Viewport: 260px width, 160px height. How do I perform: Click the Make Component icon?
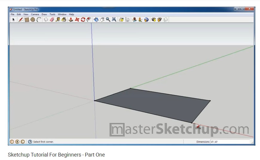coord(46,20)
